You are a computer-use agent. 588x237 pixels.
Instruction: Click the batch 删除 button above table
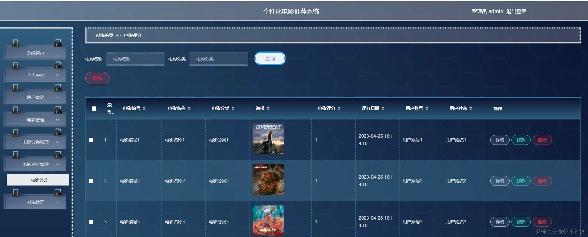97,78
